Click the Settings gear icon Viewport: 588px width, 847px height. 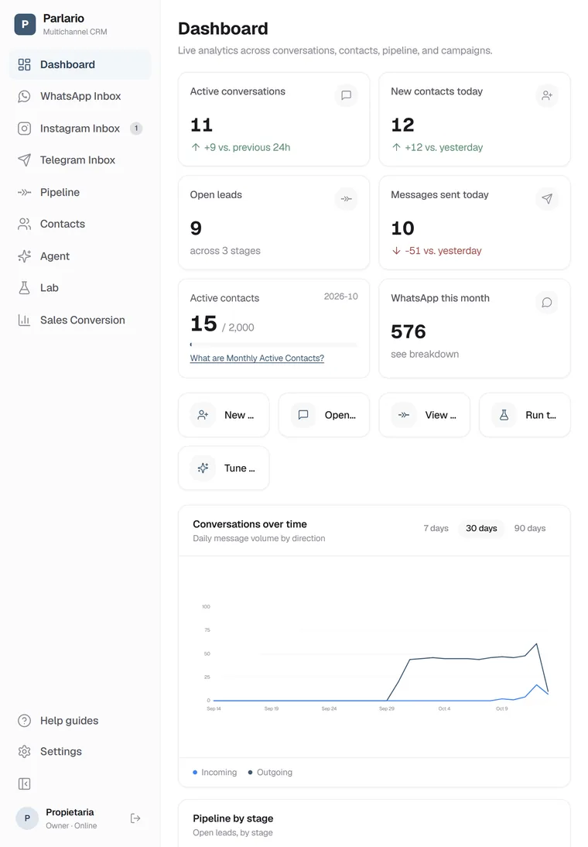[24, 752]
